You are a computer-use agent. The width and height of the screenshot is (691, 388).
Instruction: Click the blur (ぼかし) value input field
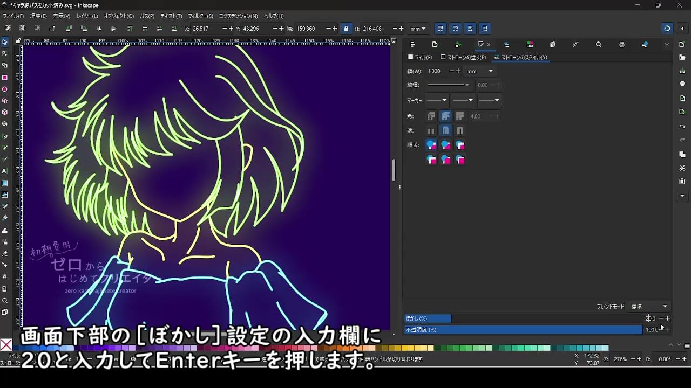point(651,318)
